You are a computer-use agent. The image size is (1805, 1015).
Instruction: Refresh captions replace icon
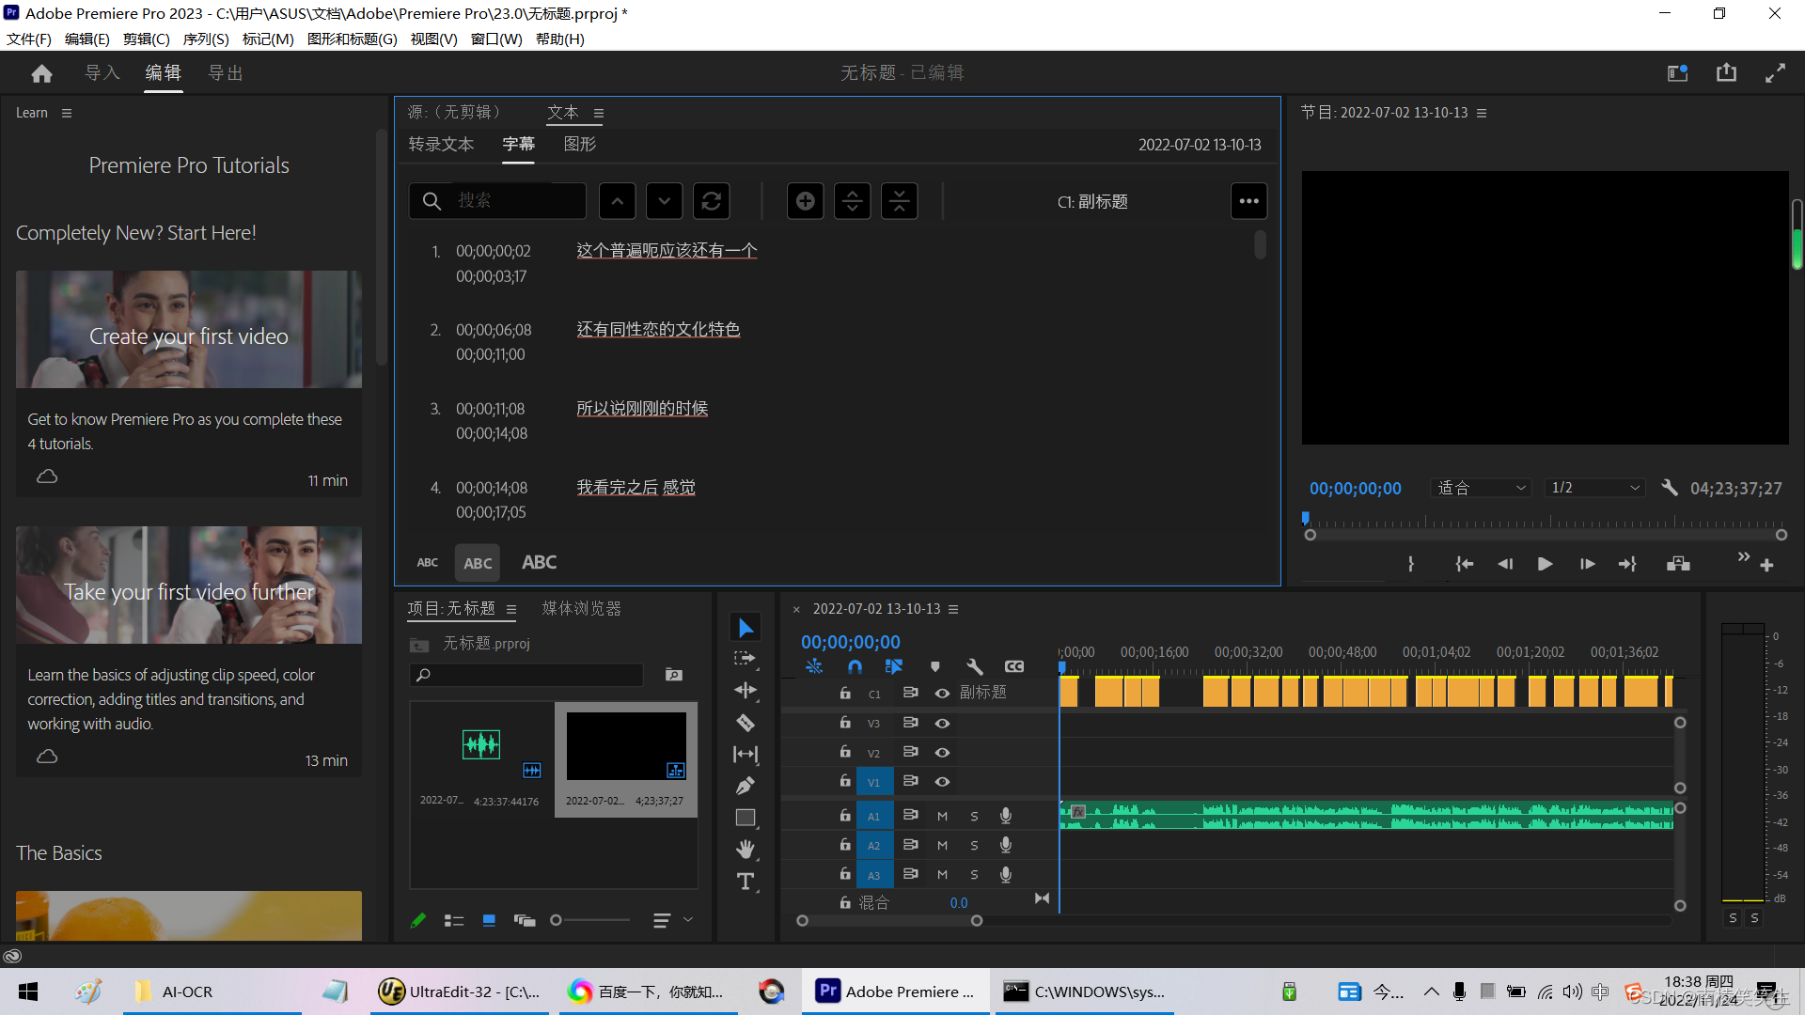[x=712, y=201]
